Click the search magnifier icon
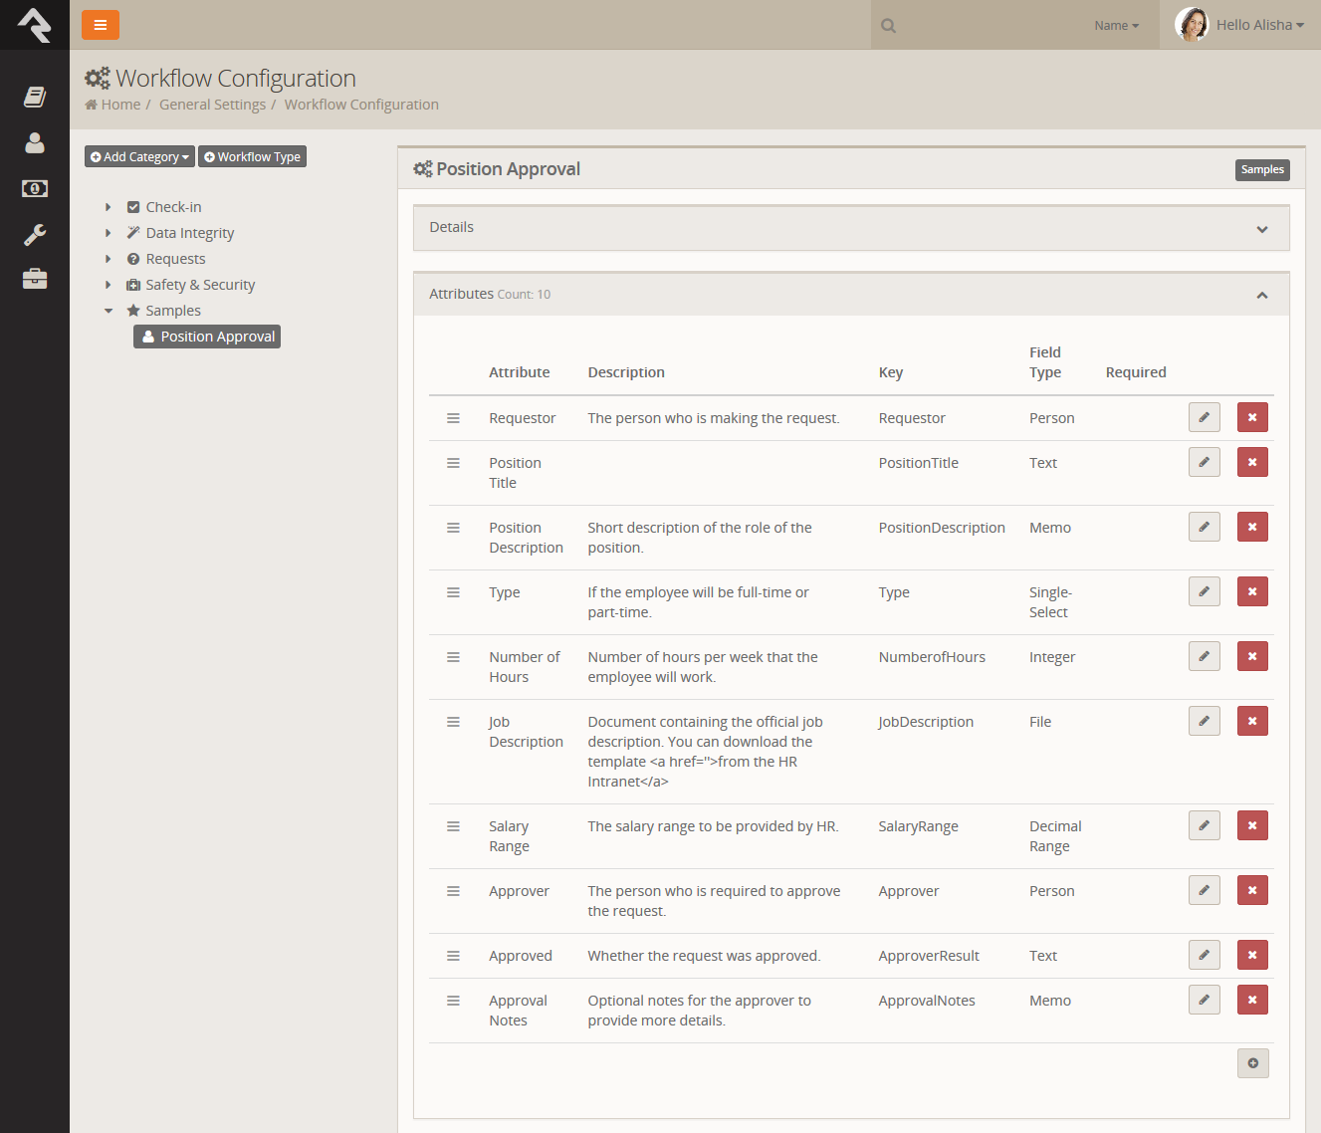The height and width of the screenshot is (1133, 1321). pyautogui.click(x=889, y=26)
